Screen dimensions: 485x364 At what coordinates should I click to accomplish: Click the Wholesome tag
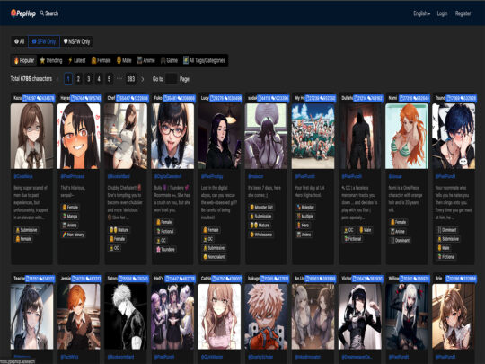(x=261, y=235)
